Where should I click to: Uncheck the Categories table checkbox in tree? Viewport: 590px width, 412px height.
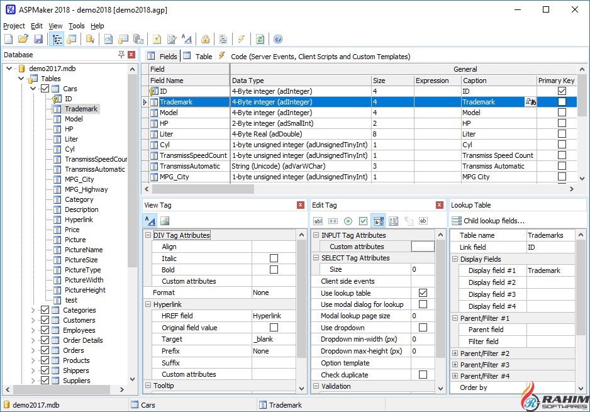tap(45, 310)
